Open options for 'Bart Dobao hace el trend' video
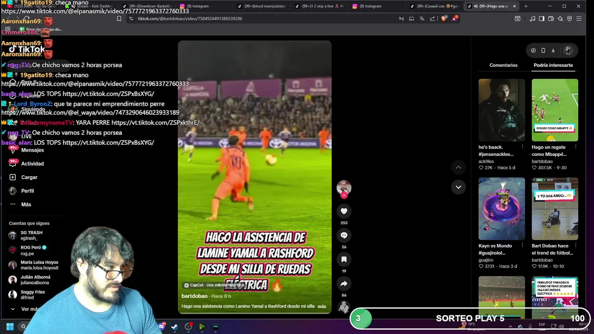Viewport: 594px width, 334px height. (x=575, y=246)
